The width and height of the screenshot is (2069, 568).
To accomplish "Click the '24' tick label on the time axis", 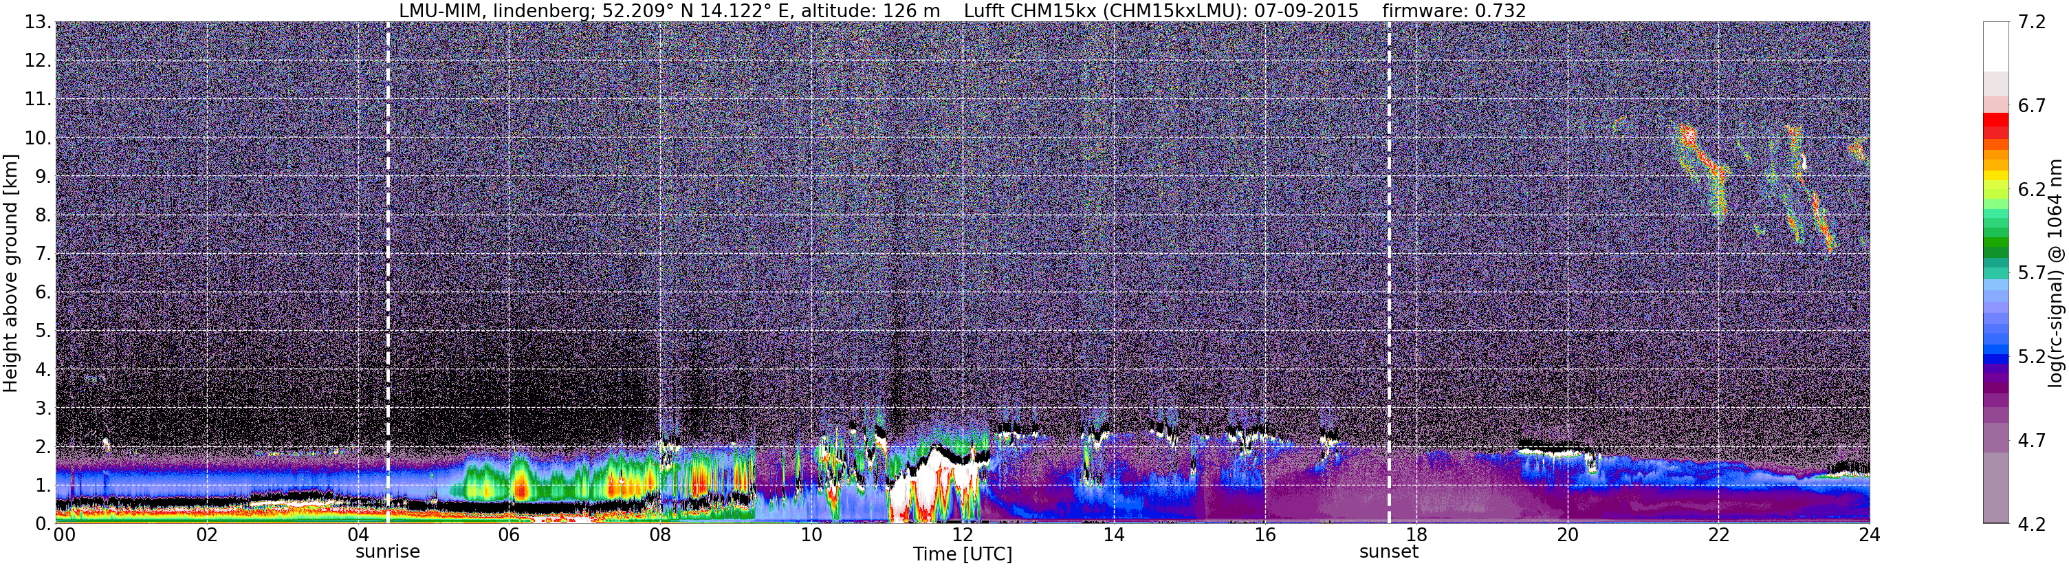I will [1869, 535].
